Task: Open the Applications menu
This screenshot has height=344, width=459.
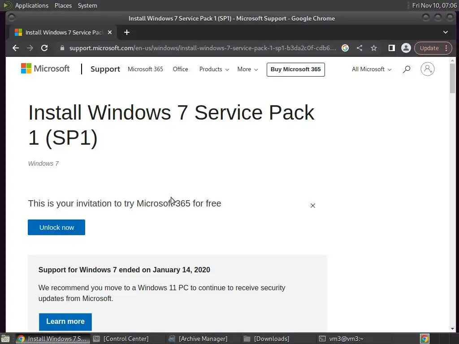Action: pyautogui.click(x=32, y=5)
